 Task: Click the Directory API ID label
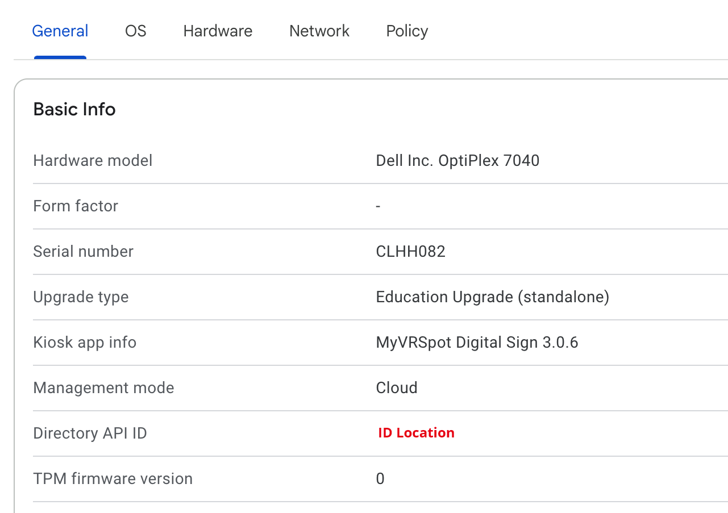tap(90, 433)
